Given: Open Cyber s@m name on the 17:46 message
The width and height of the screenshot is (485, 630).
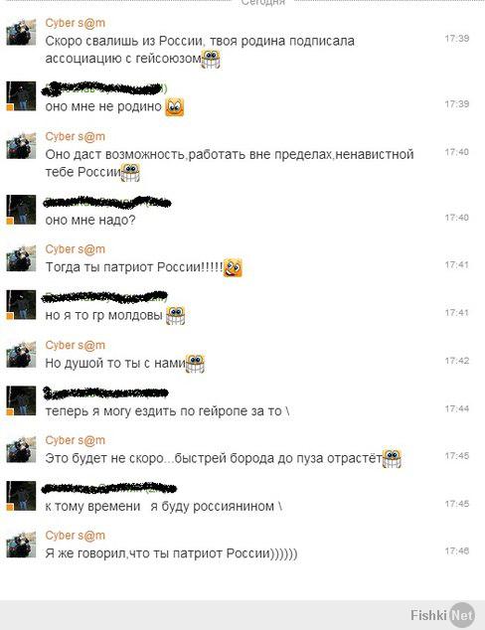Looking at the screenshot, I should (x=76, y=536).
